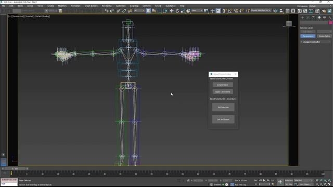Click the Go to Start button
This screenshot has width=333, height=187.
255,180
